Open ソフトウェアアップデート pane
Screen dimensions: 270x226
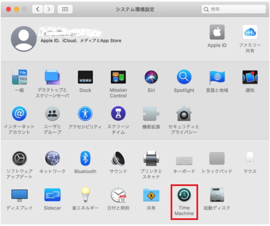pyautogui.click(x=19, y=159)
